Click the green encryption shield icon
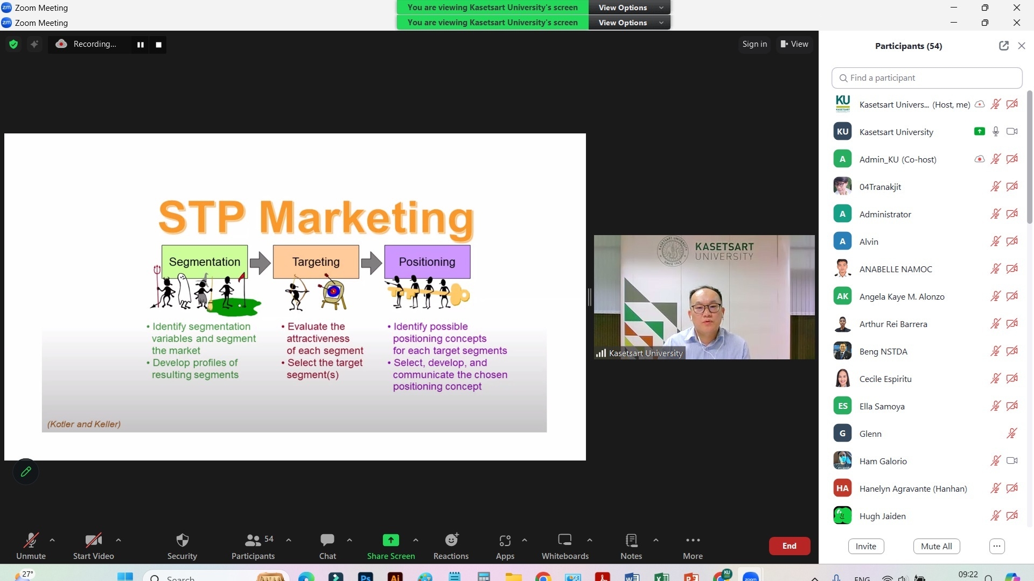This screenshot has height=581, width=1034. click(13, 44)
